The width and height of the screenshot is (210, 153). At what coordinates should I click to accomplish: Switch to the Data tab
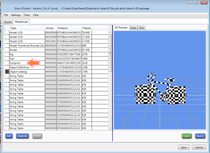pos(133,28)
